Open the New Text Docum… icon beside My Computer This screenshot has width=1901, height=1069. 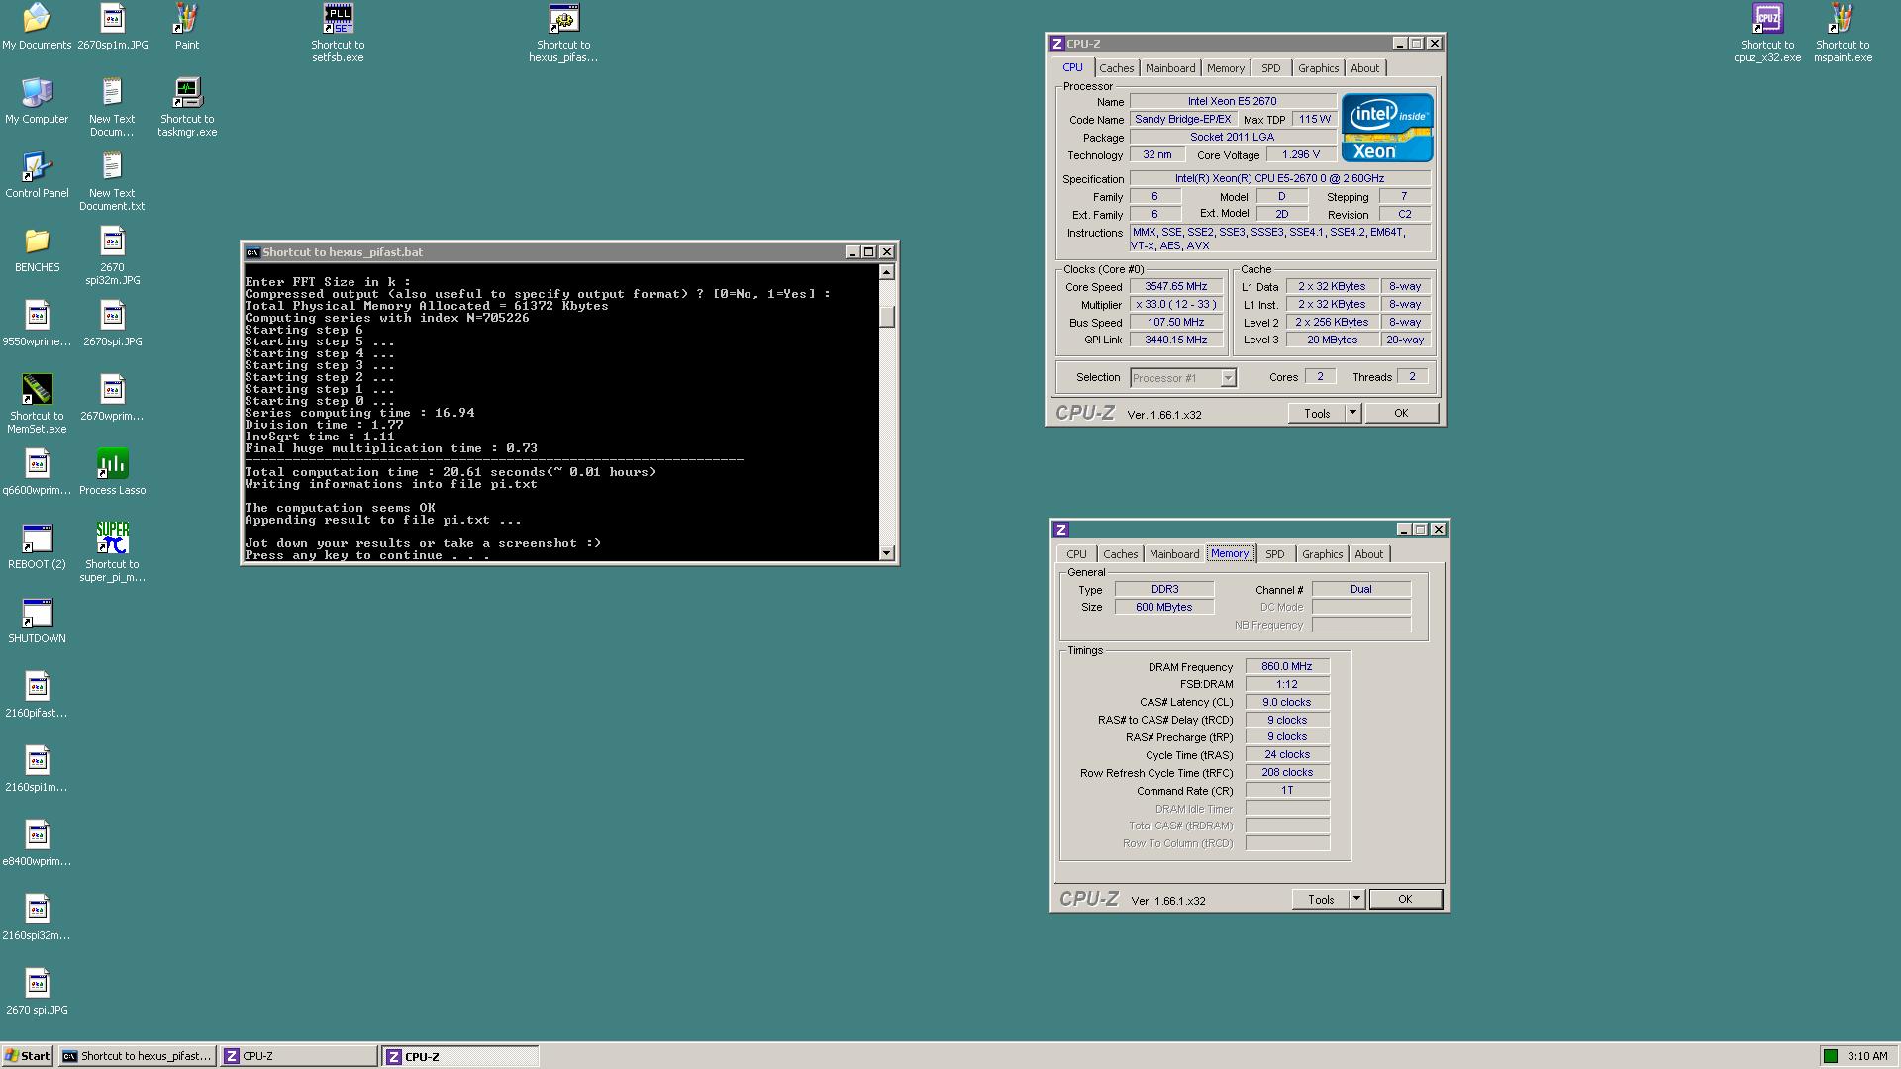click(x=112, y=107)
